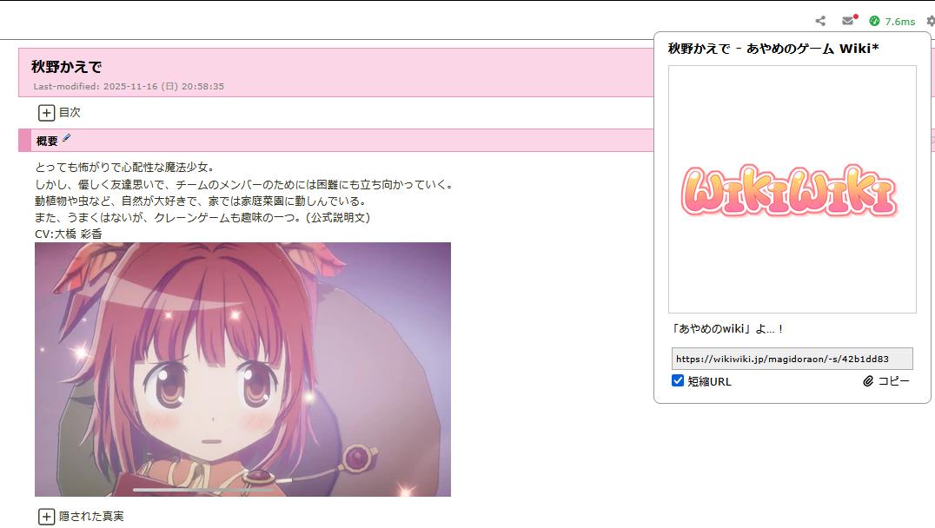Click the progress bar at image bottom
The width and height of the screenshot is (935, 528).
point(204,491)
